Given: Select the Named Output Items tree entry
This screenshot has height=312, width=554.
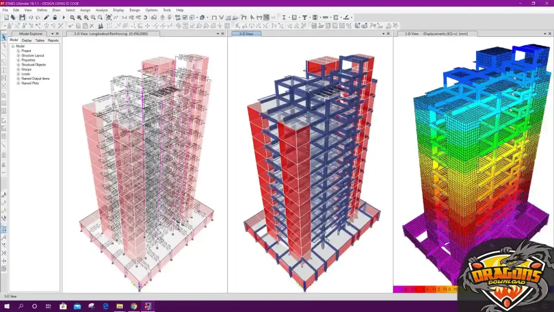Looking at the screenshot, I should pos(35,79).
